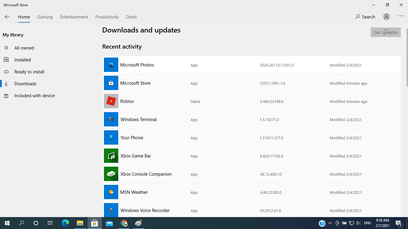
Task: Click the Downloads arrow icon
Action: [x=6, y=84]
